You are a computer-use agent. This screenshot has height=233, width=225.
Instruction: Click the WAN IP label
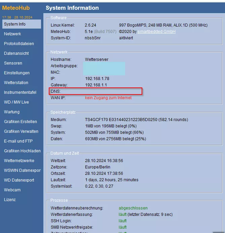pos(58,98)
